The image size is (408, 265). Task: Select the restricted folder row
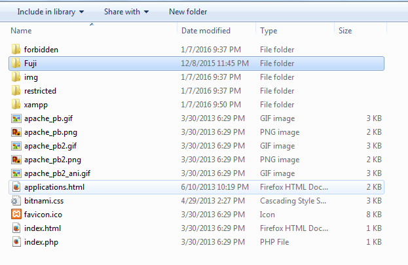(196, 91)
